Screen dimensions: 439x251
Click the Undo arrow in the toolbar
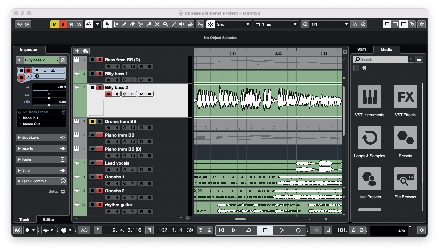tap(19, 25)
